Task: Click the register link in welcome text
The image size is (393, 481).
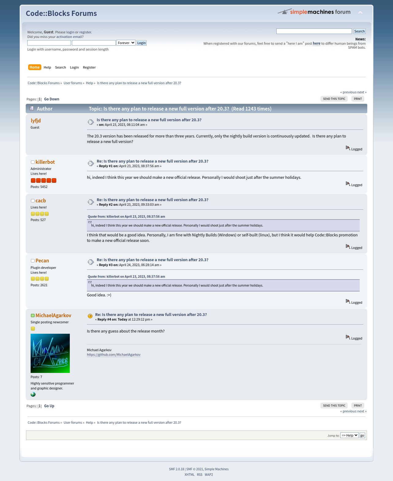Action: coord(85,32)
